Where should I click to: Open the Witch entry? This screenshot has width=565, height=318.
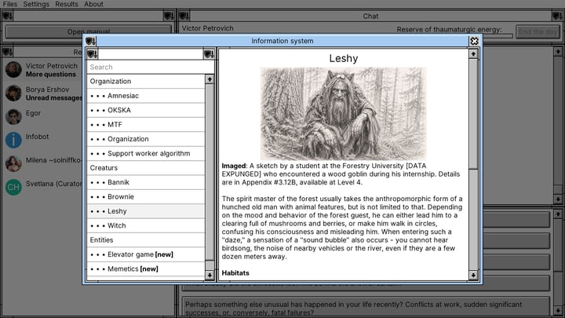(146, 225)
